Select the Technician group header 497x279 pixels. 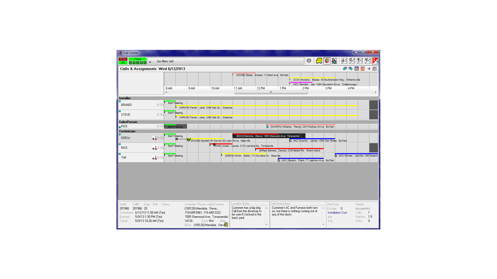coord(127,131)
